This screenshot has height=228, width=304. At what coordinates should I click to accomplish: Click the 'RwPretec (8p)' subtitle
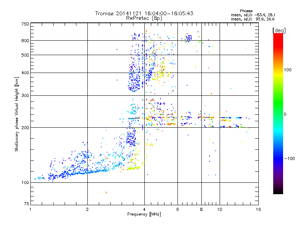144,18
